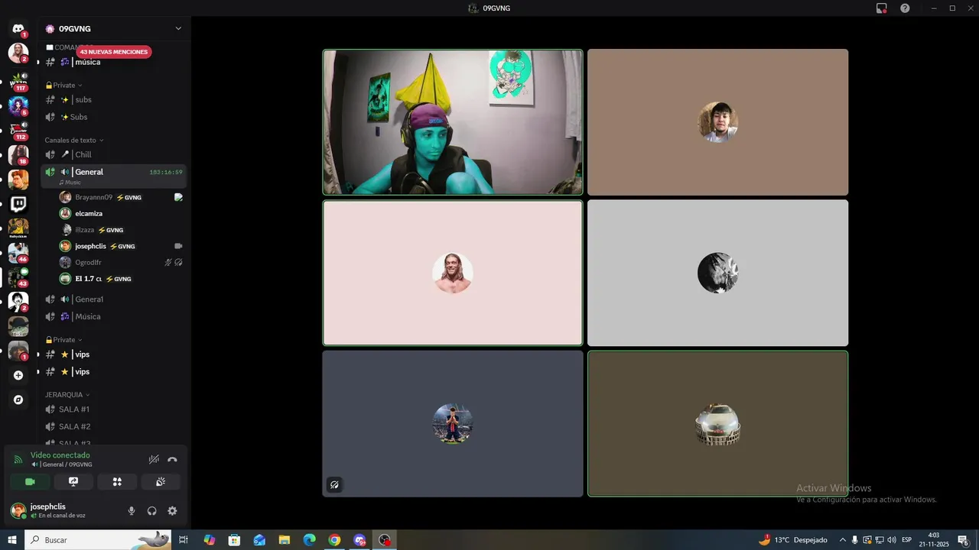
Task: Disconnect from voice call
Action: (172, 460)
